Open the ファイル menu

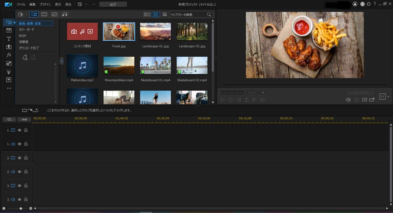point(21,4)
